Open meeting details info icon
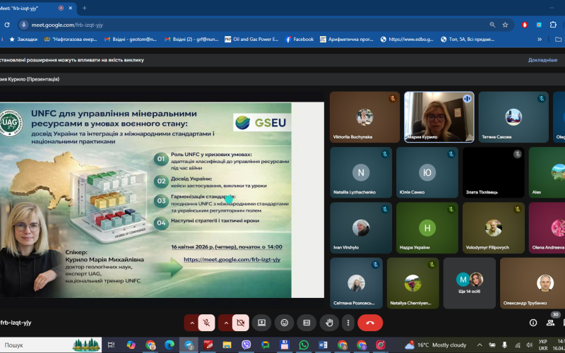This screenshot has width=565, height=353. pyautogui.click(x=533, y=323)
